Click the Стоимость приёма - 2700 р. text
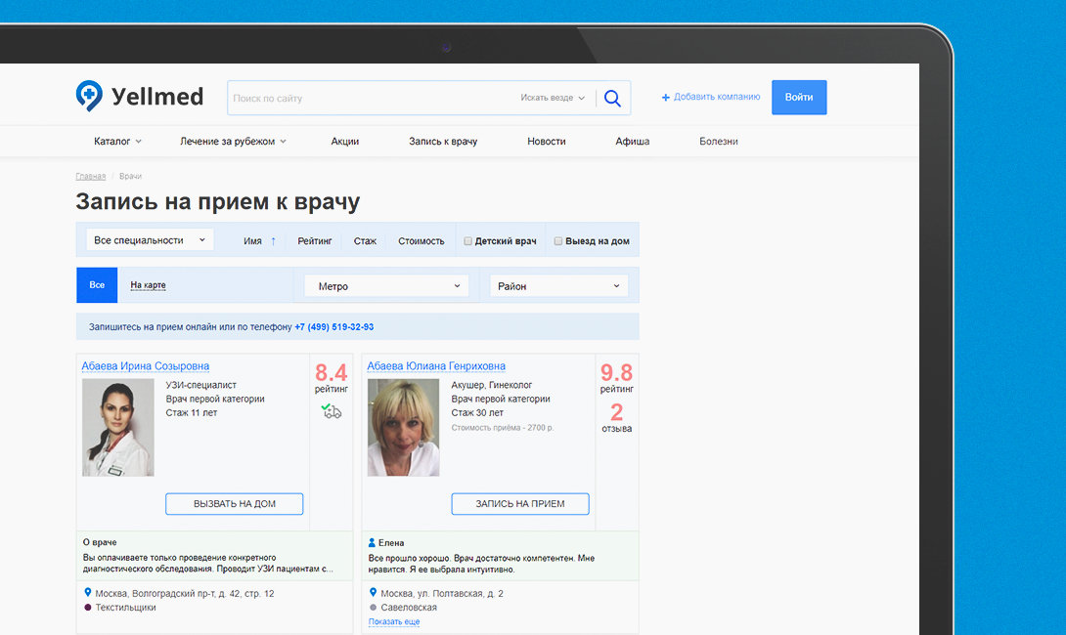This screenshot has width=1066, height=635. (x=503, y=428)
